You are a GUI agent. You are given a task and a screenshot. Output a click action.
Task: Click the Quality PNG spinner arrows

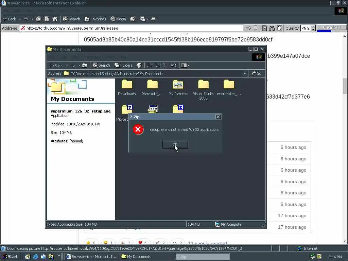tap(313, 28)
